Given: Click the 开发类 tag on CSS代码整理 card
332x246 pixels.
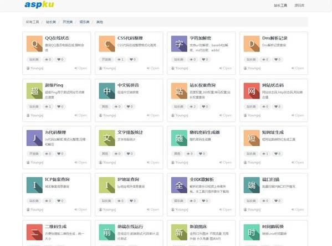Looking at the screenshot, I should tap(106, 59).
